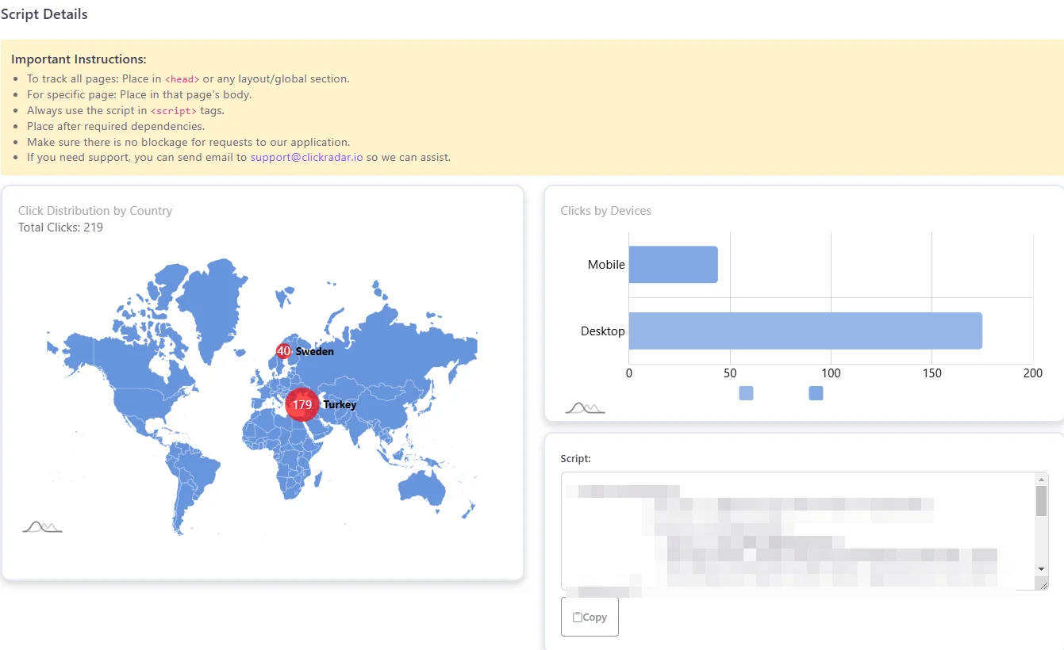Click the amCharts logo on the devices chart
Screen dimensions: 1064x650
click(585, 406)
